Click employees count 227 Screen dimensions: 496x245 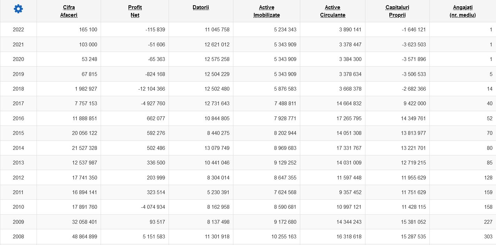[488, 222]
